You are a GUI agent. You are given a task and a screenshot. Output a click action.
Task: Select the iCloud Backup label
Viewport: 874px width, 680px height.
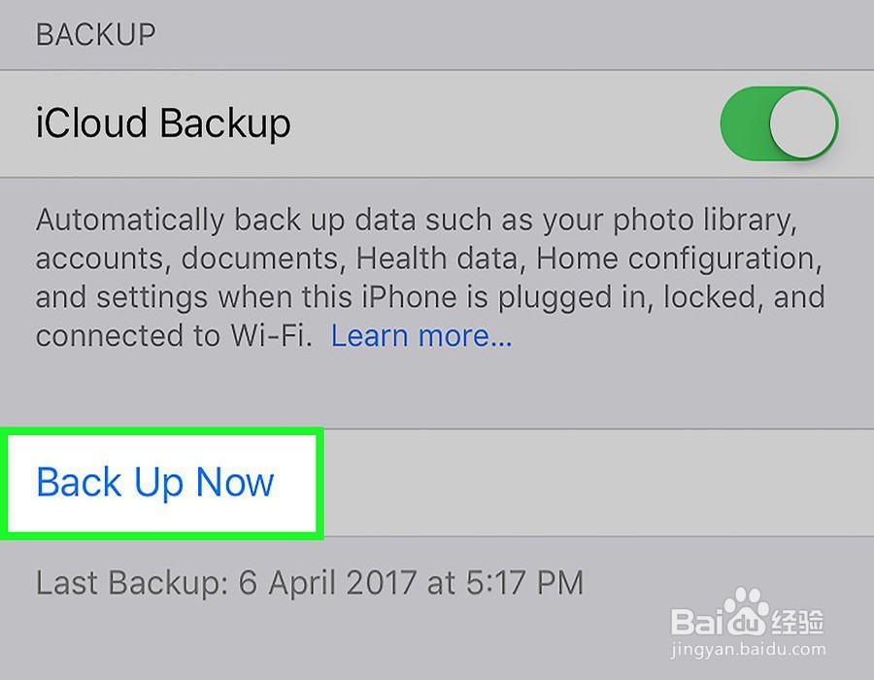(x=163, y=123)
